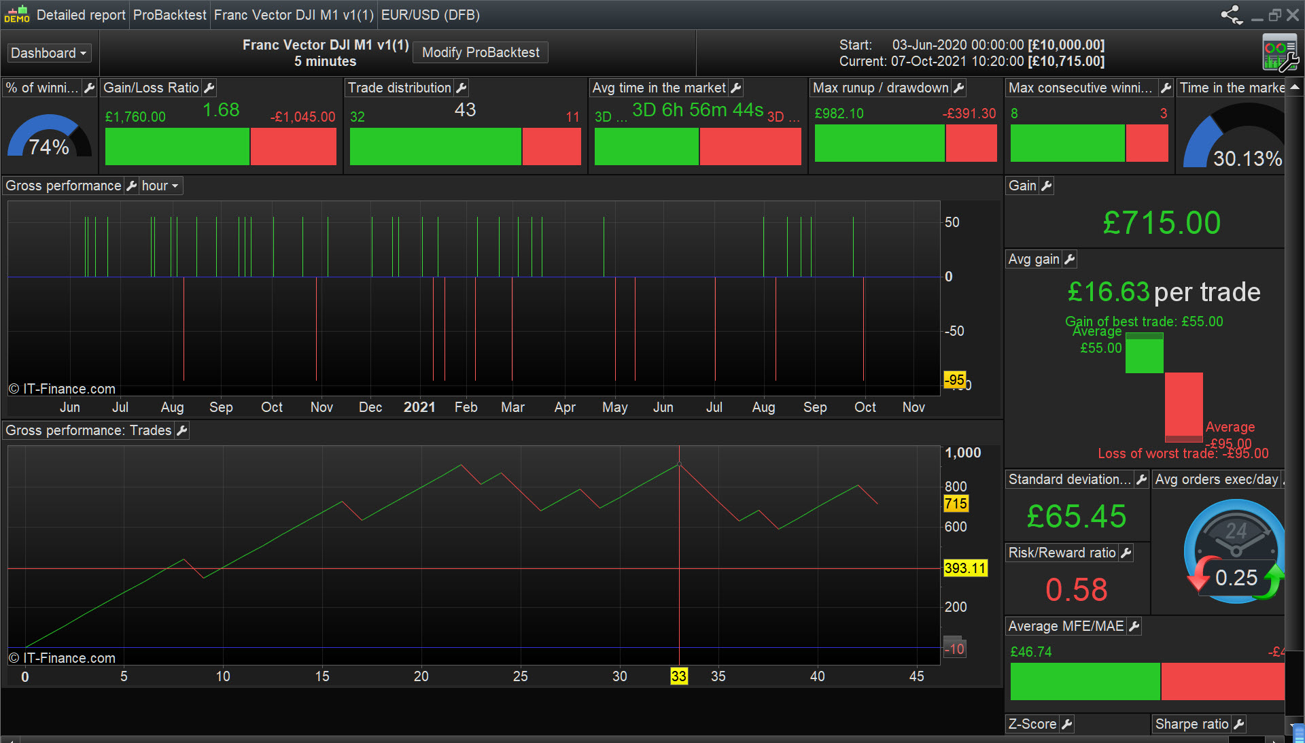Open the Dashboard dropdown
The height and width of the screenshot is (743, 1305).
pos(49,53)
